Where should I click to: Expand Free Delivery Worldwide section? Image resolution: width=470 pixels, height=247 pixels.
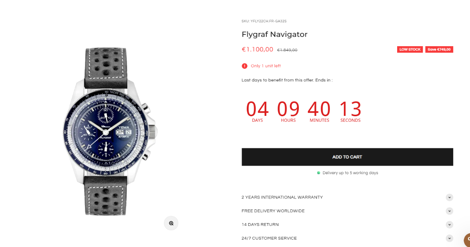tap(347, 211)
